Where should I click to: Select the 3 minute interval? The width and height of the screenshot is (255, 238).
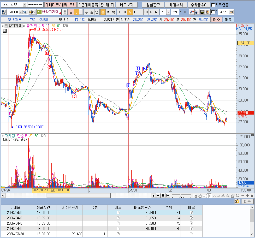pos(125,12)
